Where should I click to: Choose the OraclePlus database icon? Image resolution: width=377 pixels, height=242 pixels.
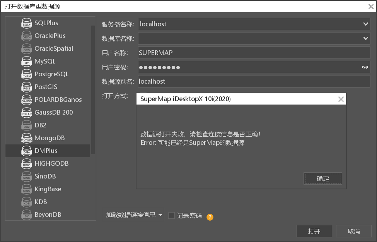26,36
